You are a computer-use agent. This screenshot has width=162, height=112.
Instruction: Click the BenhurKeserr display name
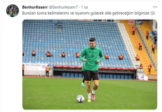pyautogui.click(x=35, y=7)
